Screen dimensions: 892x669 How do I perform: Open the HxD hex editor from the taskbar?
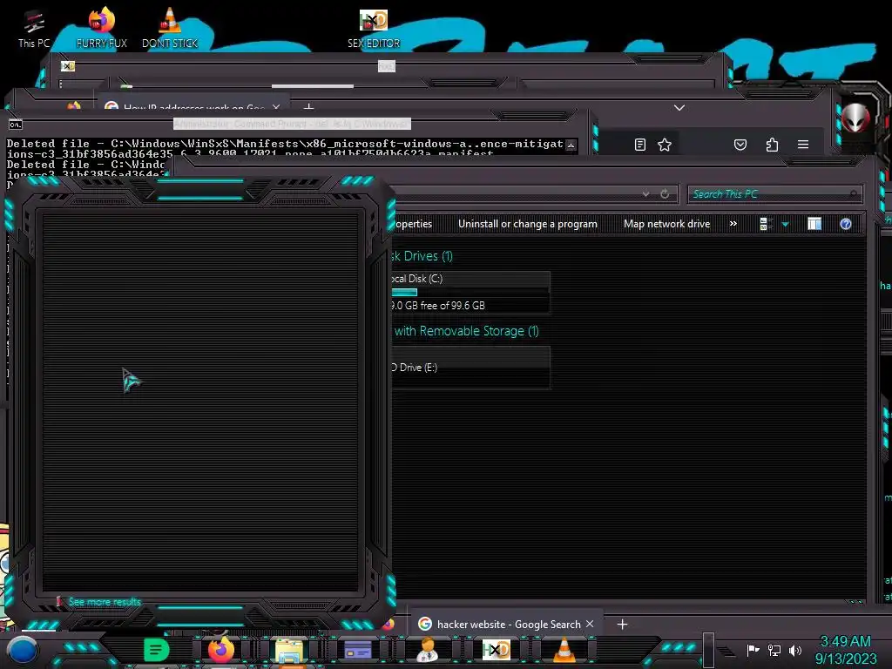pos(496,650)
